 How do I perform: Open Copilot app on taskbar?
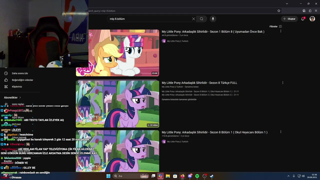click(160, 176)
